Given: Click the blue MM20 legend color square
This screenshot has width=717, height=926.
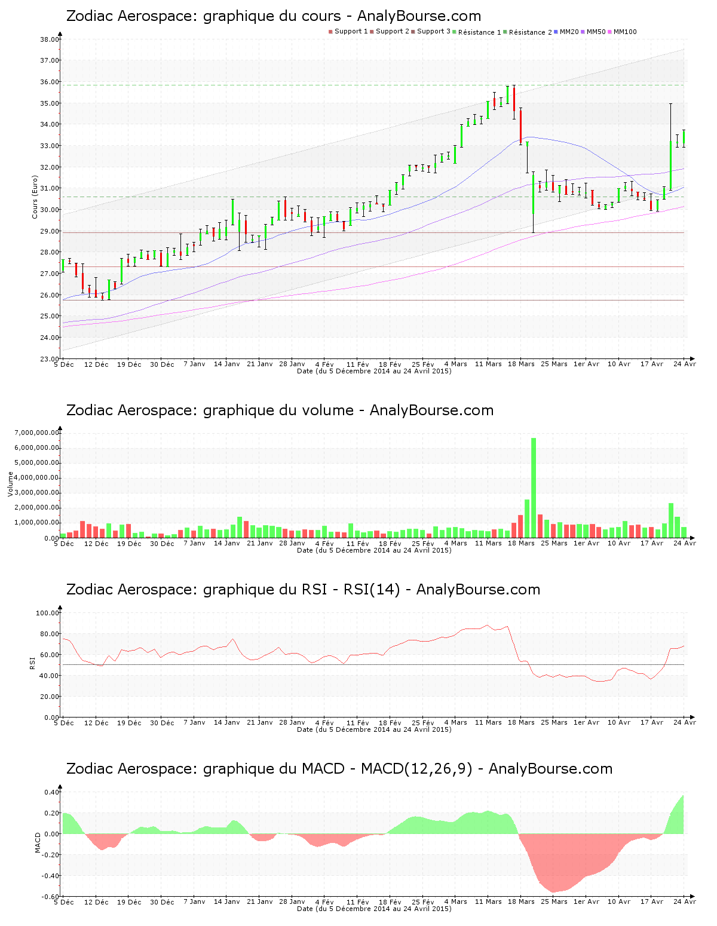Looking at the screenshot, I should point(556,32).
